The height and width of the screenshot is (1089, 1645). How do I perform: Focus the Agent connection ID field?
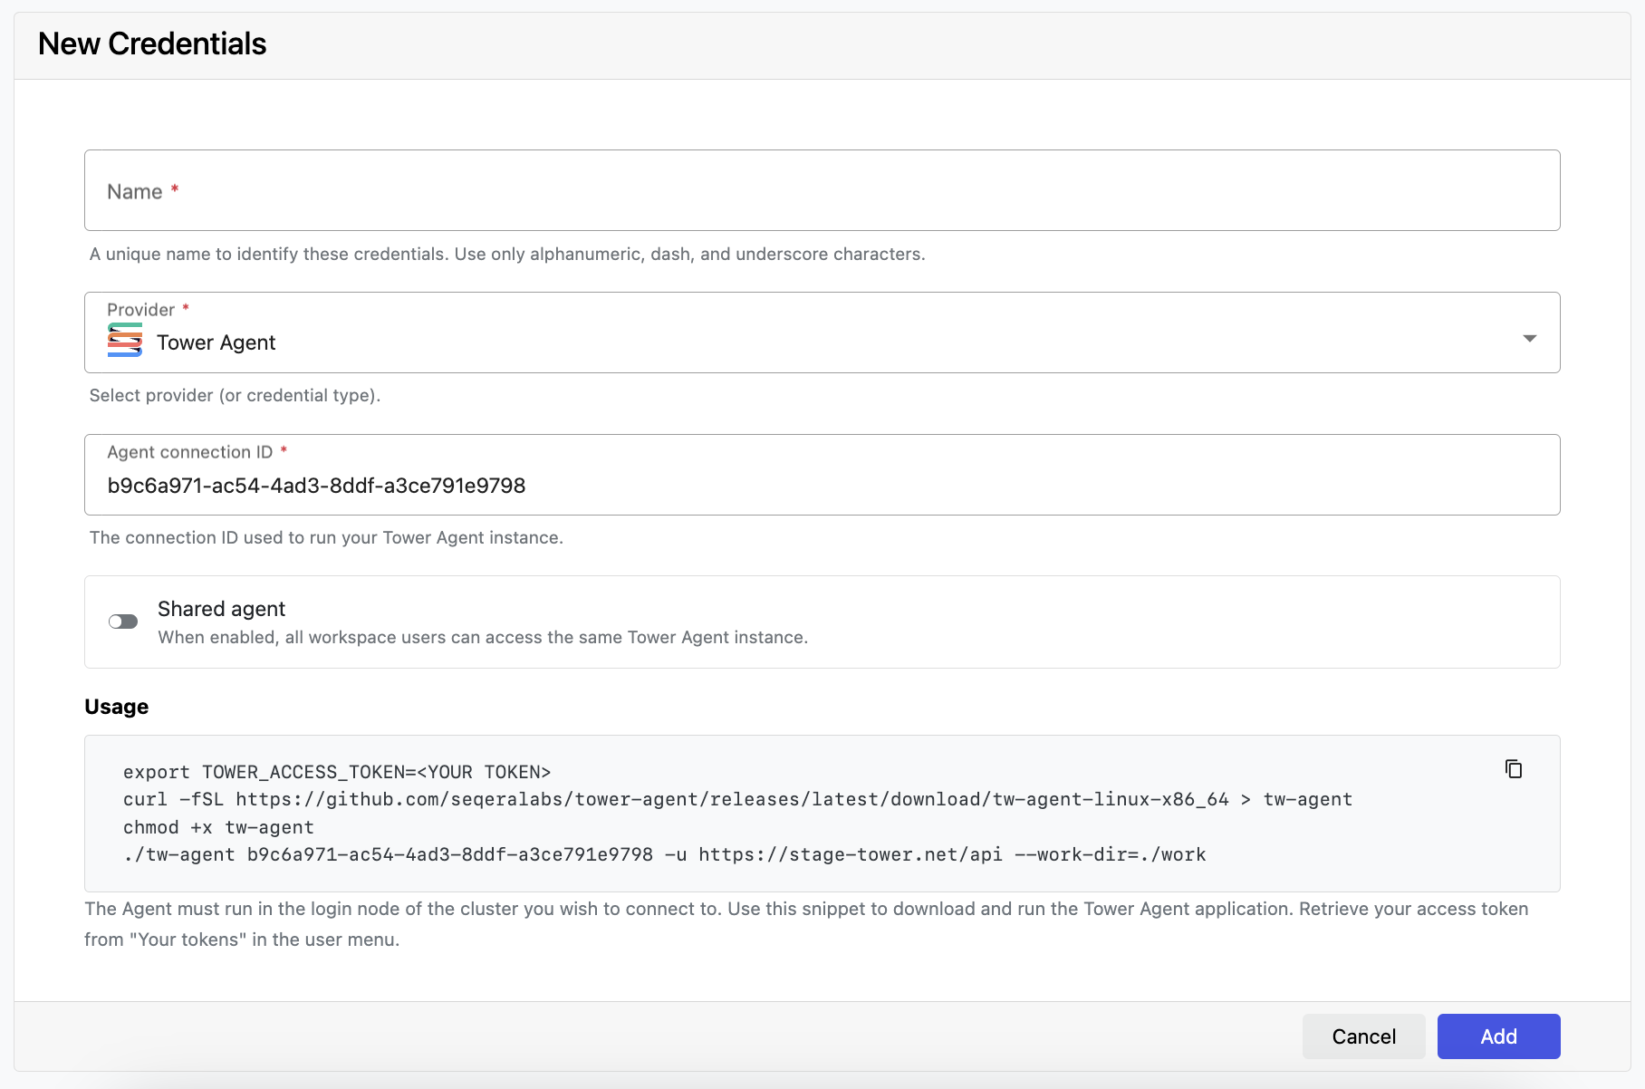(x=821, y=486)
